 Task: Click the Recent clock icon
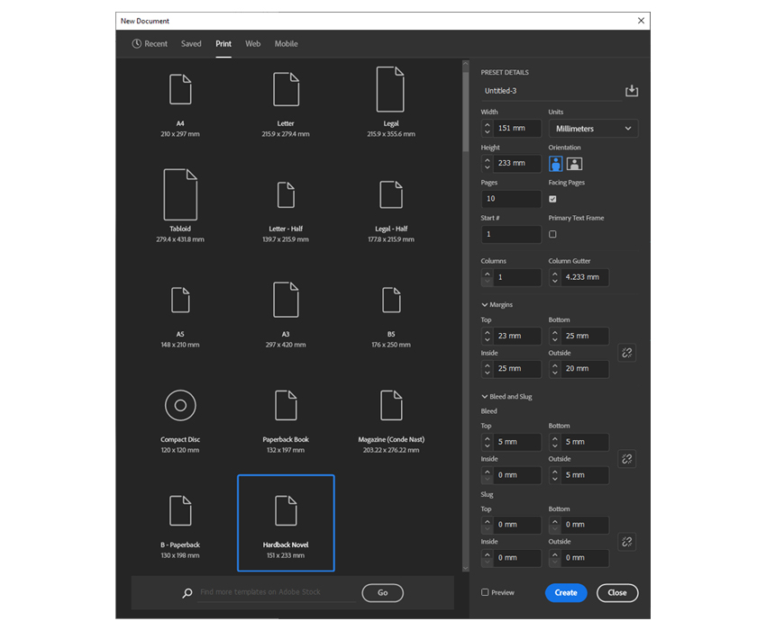click(137, 43)
